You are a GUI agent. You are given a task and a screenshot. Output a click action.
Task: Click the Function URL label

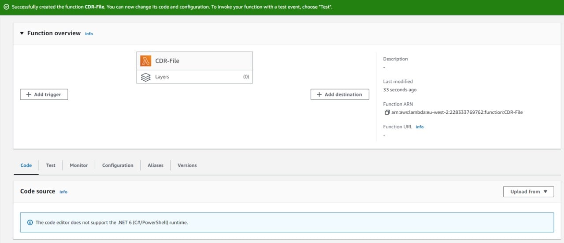point(397,127)
